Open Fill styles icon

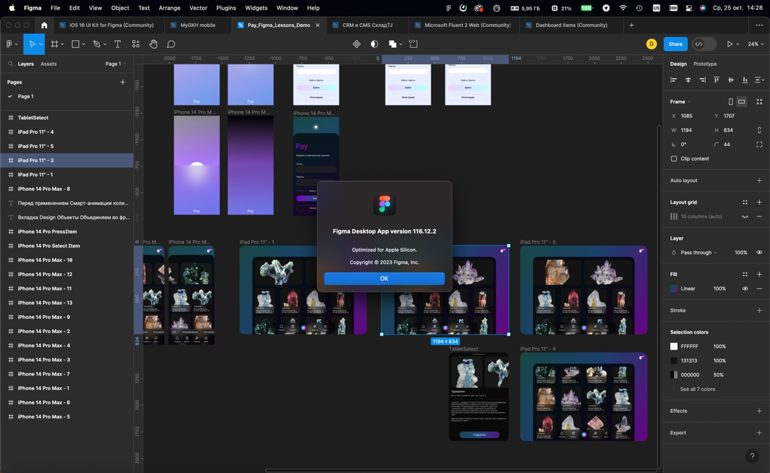(745, 274)
